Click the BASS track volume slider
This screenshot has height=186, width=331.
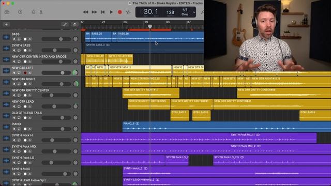point(56,39)
